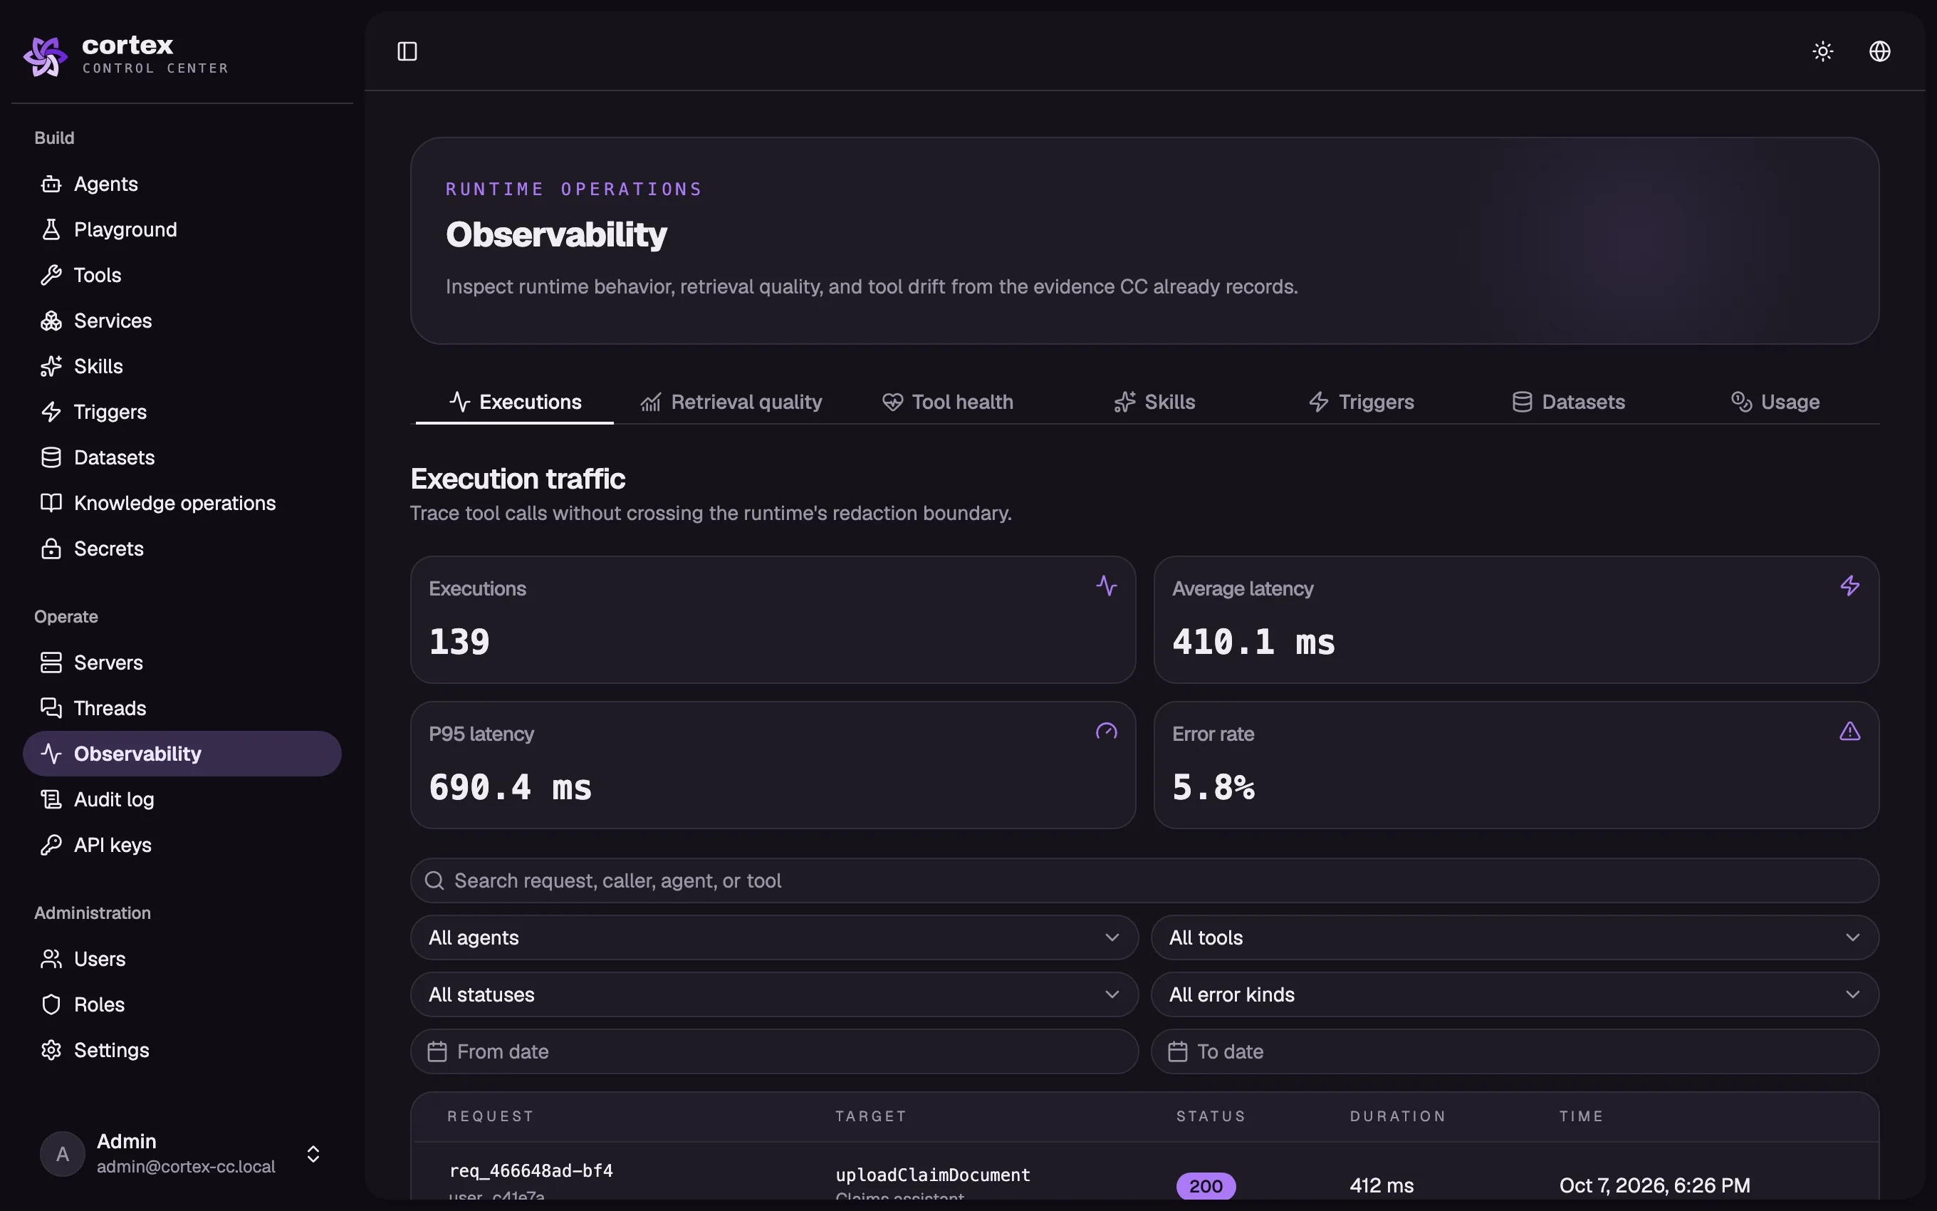Open API keys page
The width and height of the screenshot is (1937, 1211).
pos(182,846)
